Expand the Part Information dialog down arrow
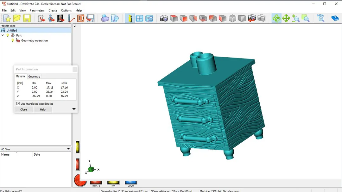Image resolution: width=342 pixels, height=192 pixels. point(74,109)
